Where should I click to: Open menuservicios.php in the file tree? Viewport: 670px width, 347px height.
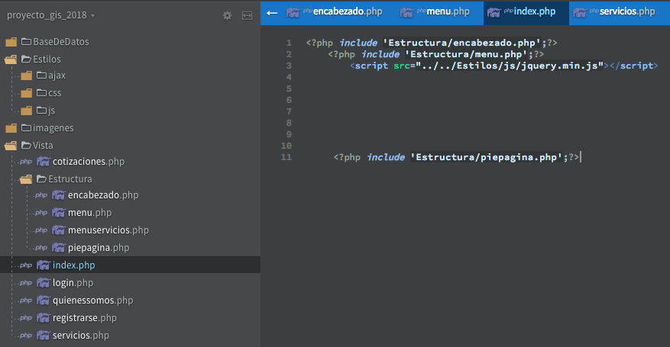click(x=108, y=230)
